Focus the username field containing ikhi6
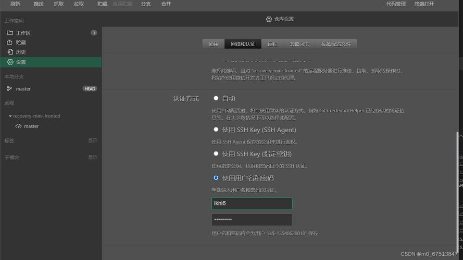 (252, 203)
